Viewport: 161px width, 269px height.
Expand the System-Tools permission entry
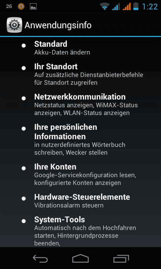coord(80,231)
